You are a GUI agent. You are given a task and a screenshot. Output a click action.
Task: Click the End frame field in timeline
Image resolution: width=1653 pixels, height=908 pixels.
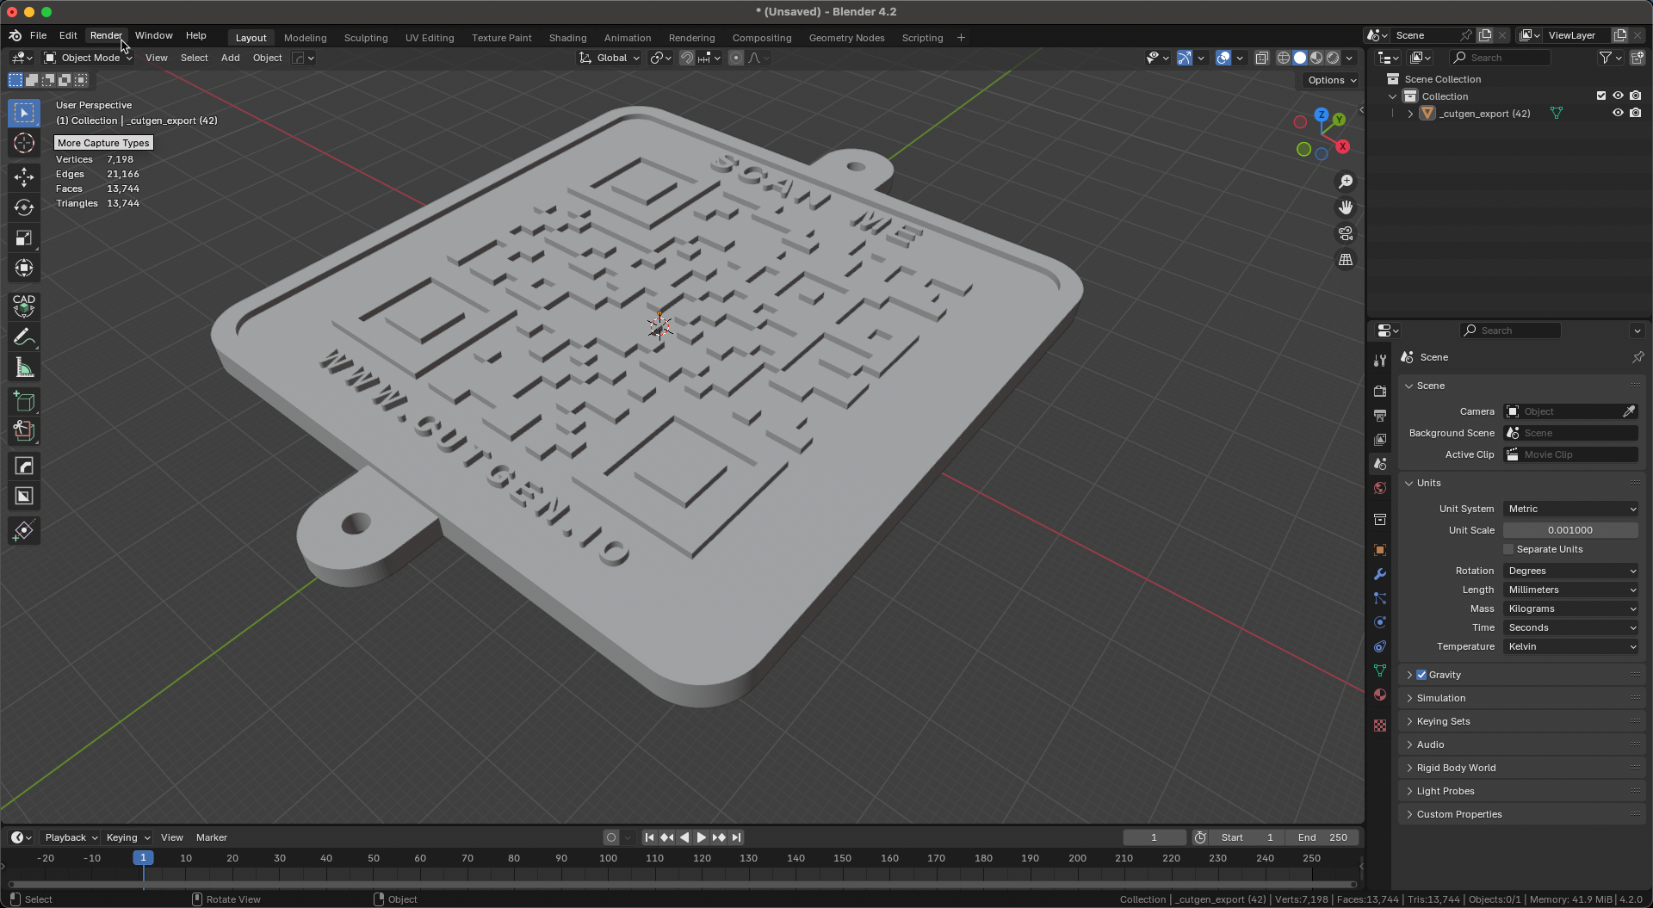(x=1322, y=837)
